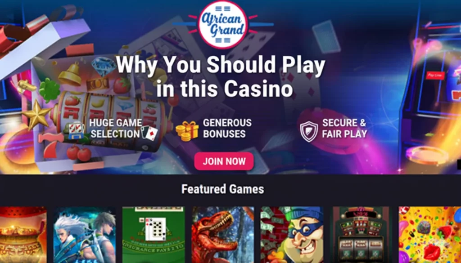Open the classic slot machine game thumbnail

point(361,235)
